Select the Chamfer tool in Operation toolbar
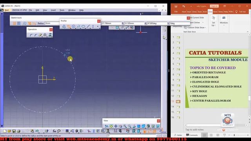 (x=36, y=35)
